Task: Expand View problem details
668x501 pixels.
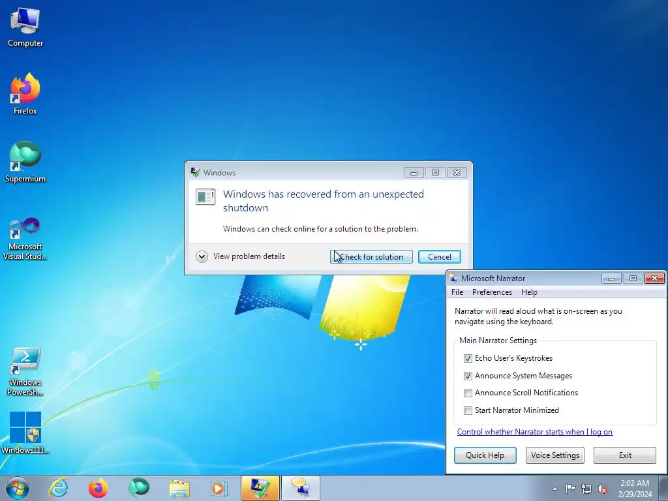Action: pyautogui.click(x=241, y=256)
